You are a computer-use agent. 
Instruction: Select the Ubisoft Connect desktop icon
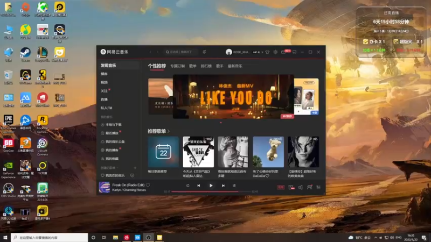click(x=43, y=147)
